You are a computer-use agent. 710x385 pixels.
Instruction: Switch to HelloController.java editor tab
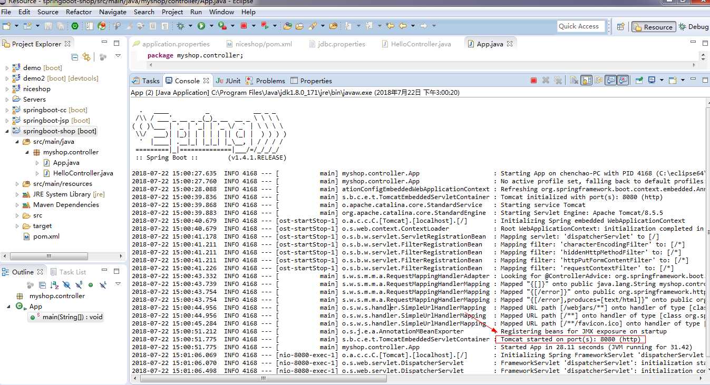click(x=416, y=44)
